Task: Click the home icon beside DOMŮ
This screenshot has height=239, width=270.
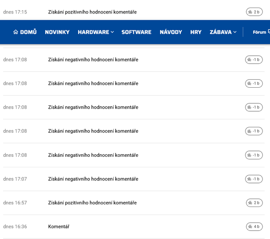Action: tap(16, 32)
